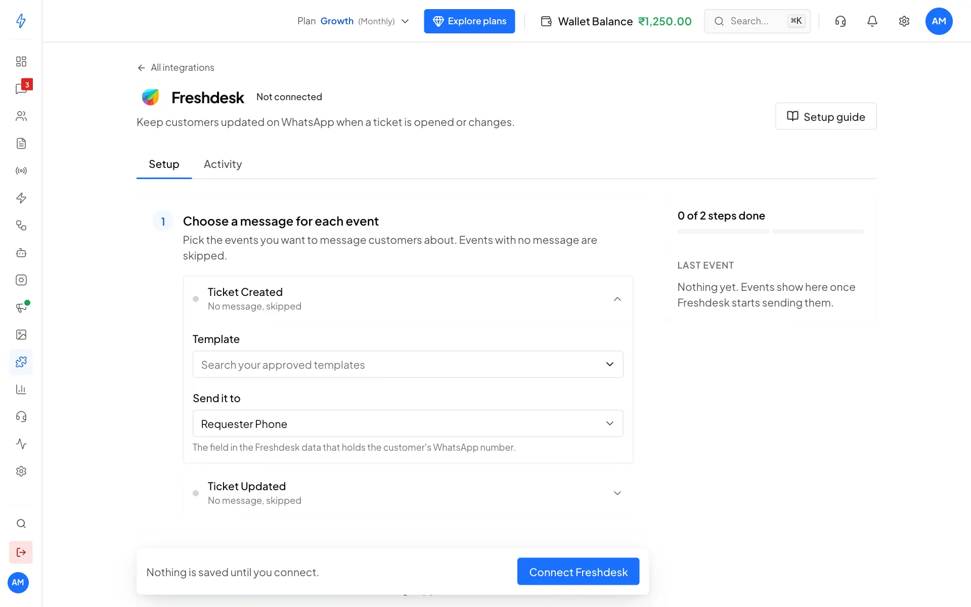This screenshot has height=607, width=971.
Task: Open the lightning bolt automation icon in sidebar
Action: (21, 198)
